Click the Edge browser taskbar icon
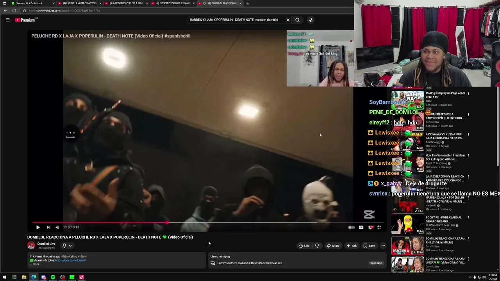Image resolution: width=500 pixels, height=281 pixels. click(34, 277)
